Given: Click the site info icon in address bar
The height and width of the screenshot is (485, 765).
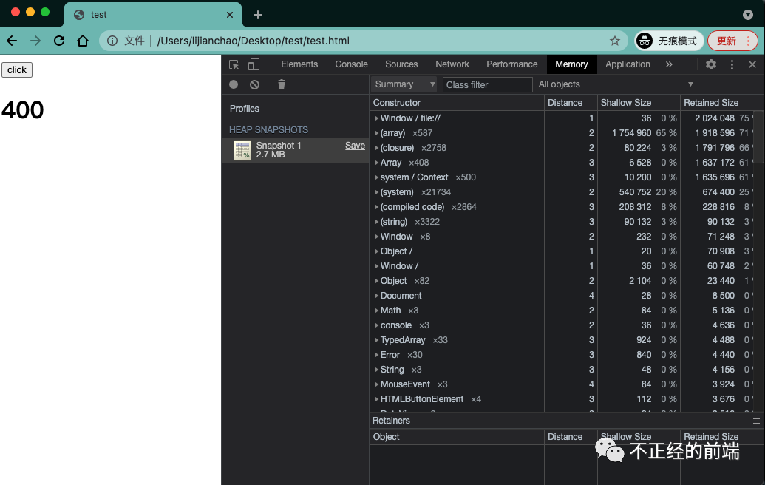Looking at the screenshot, I should 112,41.
